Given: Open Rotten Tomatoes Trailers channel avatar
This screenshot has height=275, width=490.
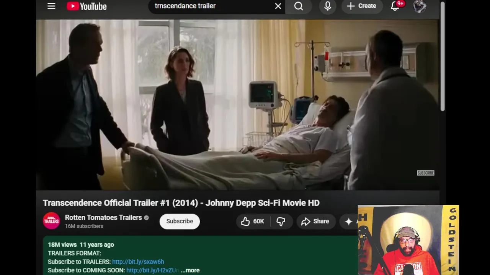Looking at the screenshot, I should click(x=51, y=221).
